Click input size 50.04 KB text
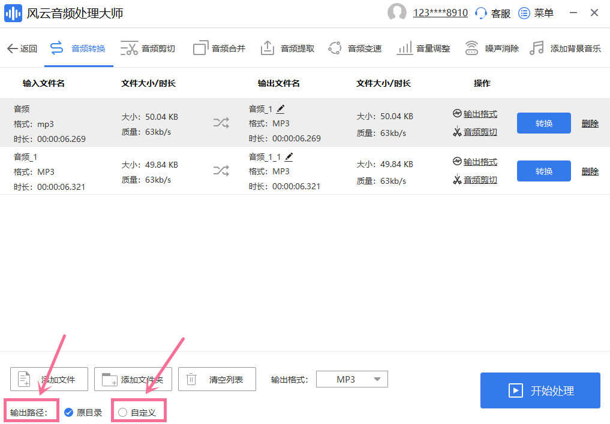610x424 pixels. 161,117
